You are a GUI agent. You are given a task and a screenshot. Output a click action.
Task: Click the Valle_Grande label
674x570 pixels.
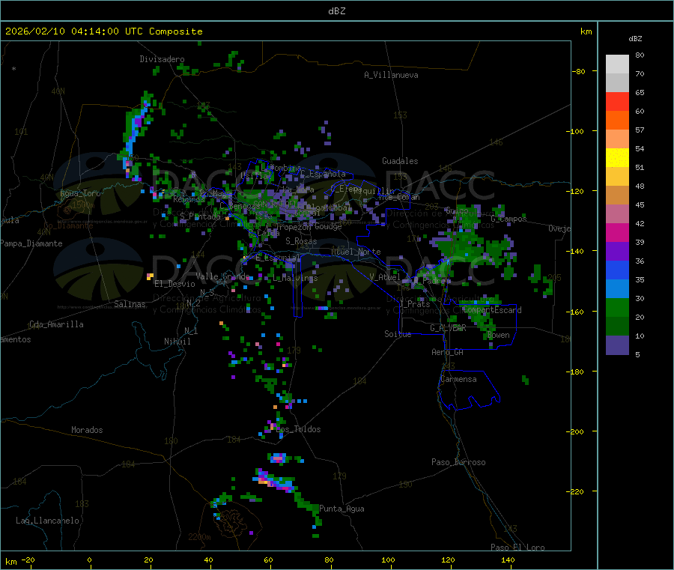(222, 276)
